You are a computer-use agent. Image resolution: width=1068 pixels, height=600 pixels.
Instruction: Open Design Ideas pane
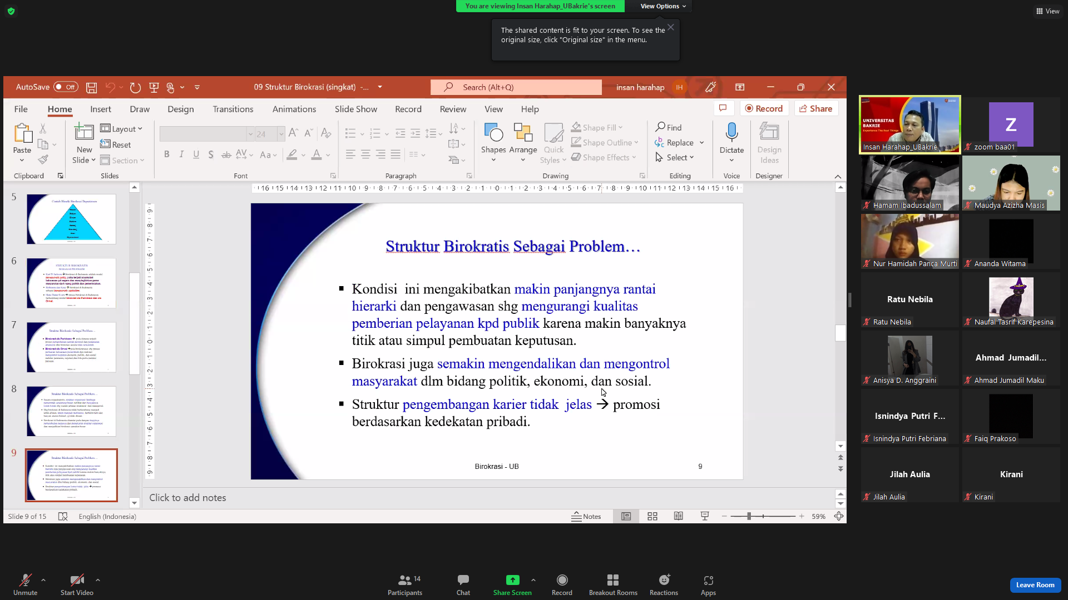pos(769,143)
